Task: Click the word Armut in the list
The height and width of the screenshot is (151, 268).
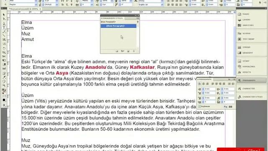Action: pos(28,39)
